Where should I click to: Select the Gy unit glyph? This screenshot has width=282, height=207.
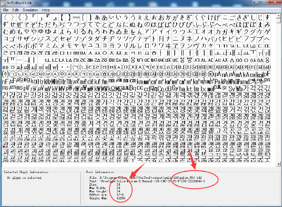[x=175, y=88]
